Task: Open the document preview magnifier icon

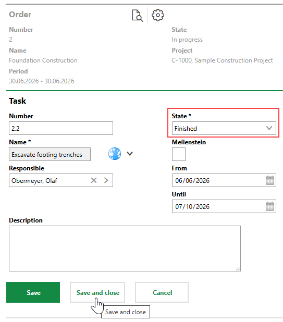Action: click(137, 16)
